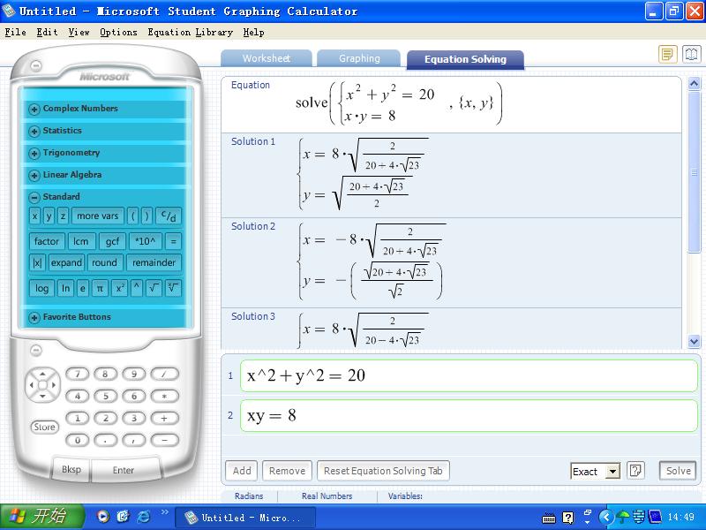This screenshot has height=530, width=706.
Task: Switch to the Graphing tab
Action: click(359, 58)
